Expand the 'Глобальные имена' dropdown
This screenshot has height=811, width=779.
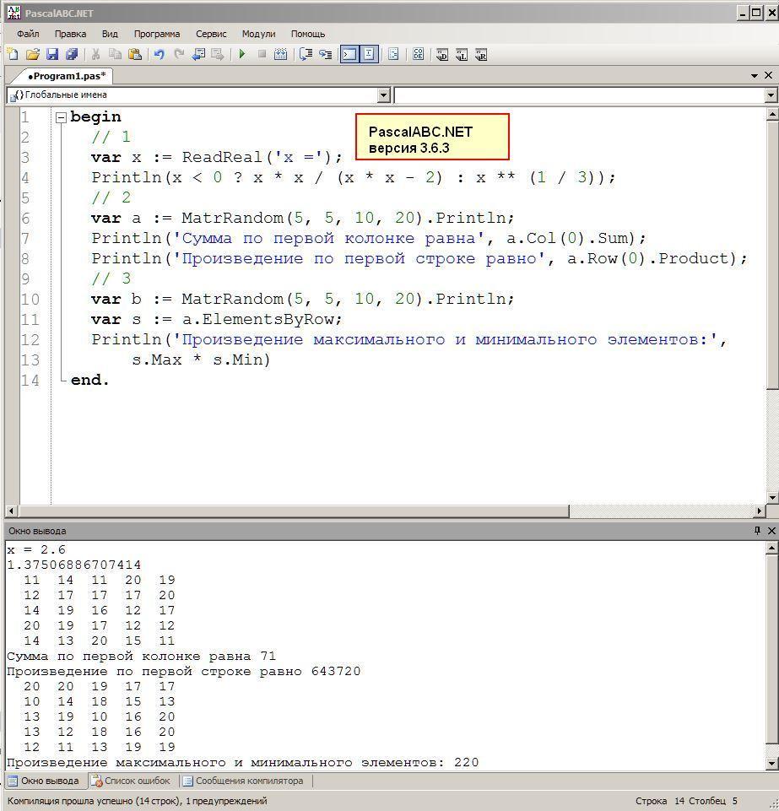coord(383,95)
